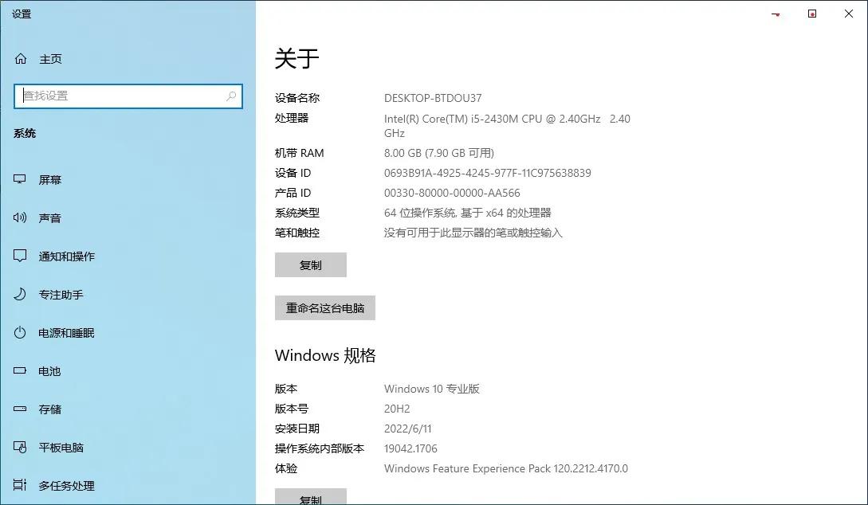Viewport: 868px width, 505px height.
Task: Open the 主页 entry in the sidebar
Action: point(50,58)
